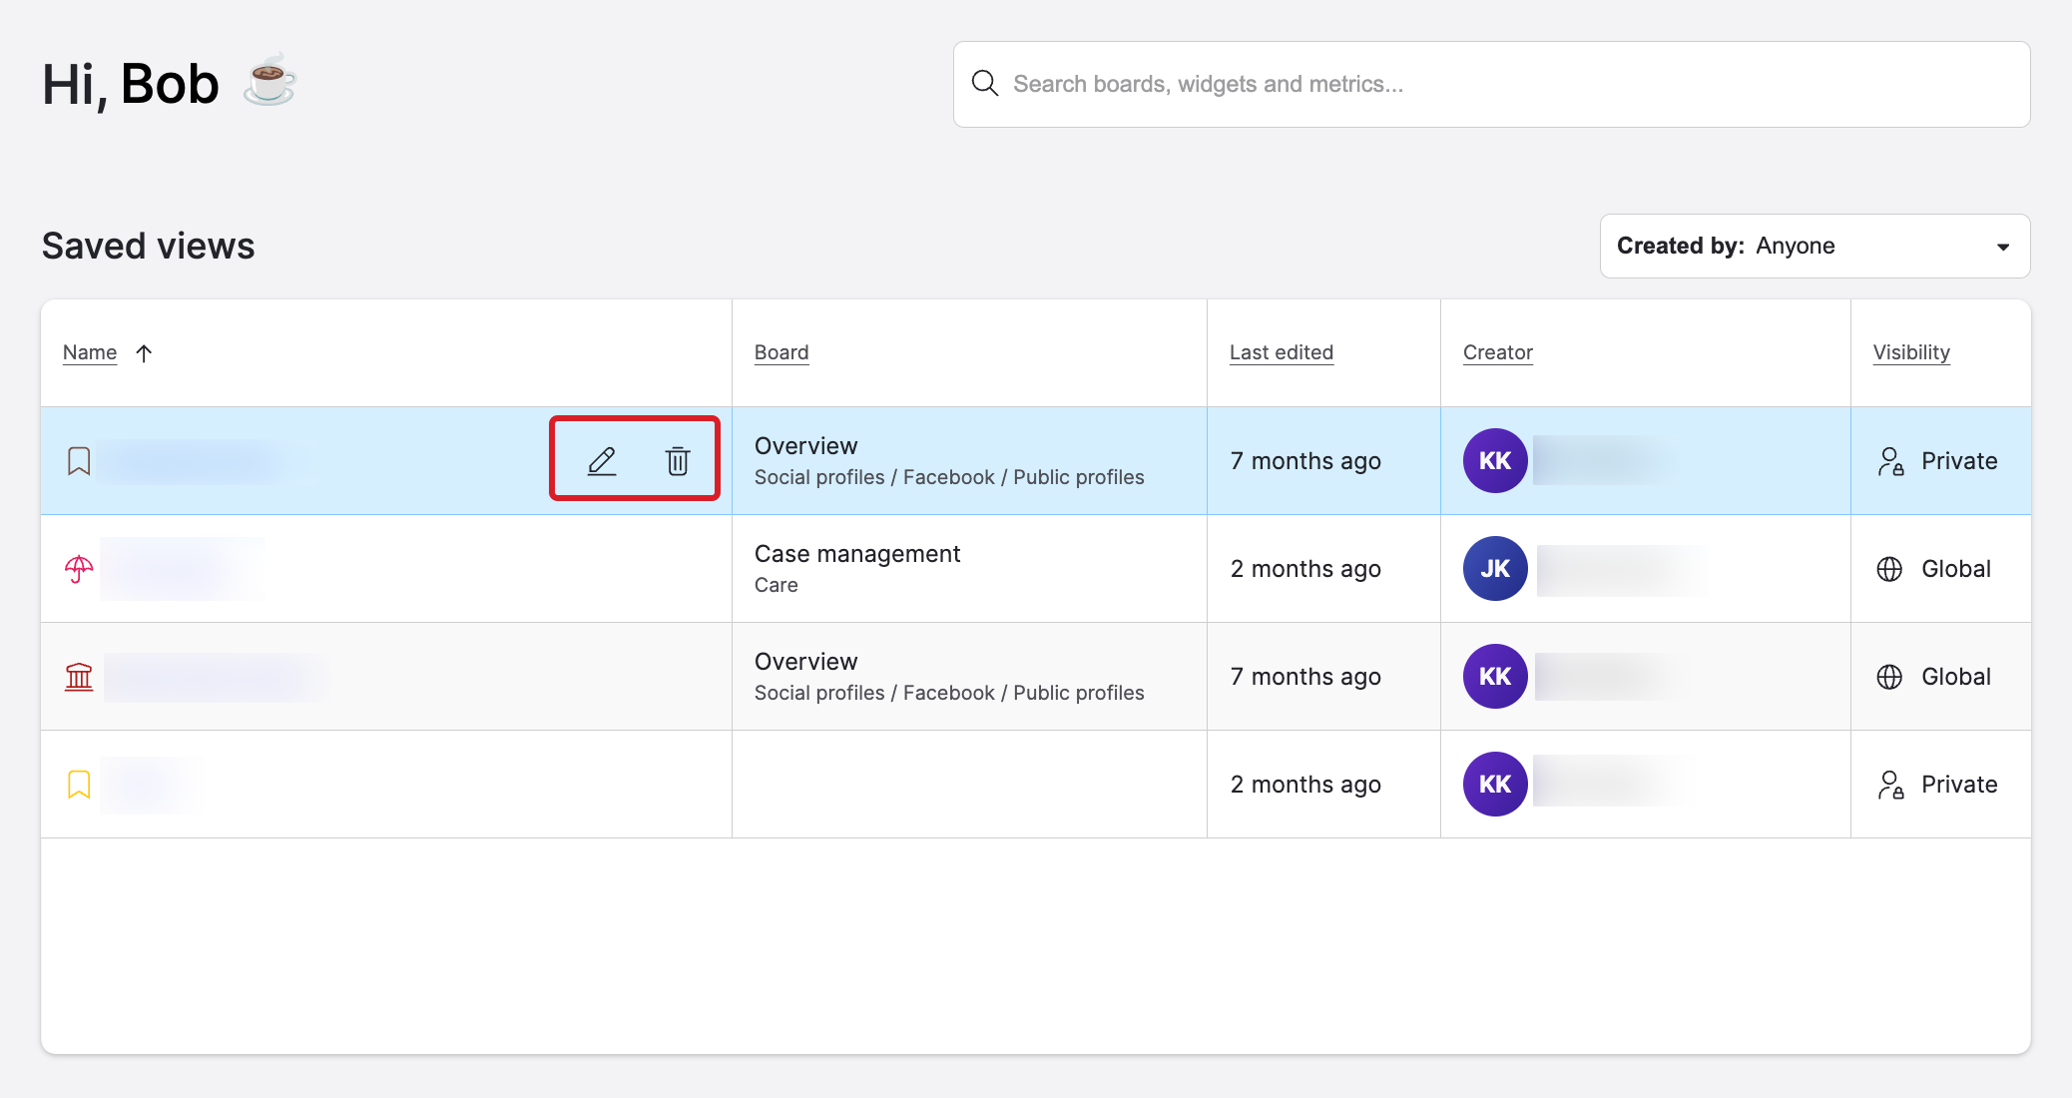Viewport: 2072px width, 1098px height.
Task: Click the pencil edit icon in highlighted row
Action: [x=602, y=460]
